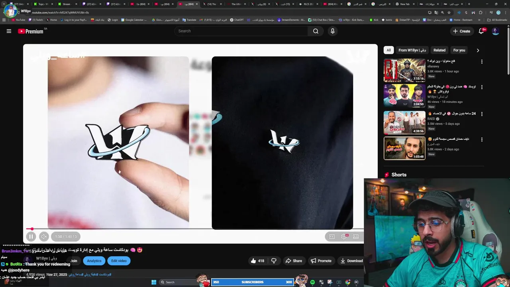
Task: Dislike the video with thumbs down
Action: point(274,261)
